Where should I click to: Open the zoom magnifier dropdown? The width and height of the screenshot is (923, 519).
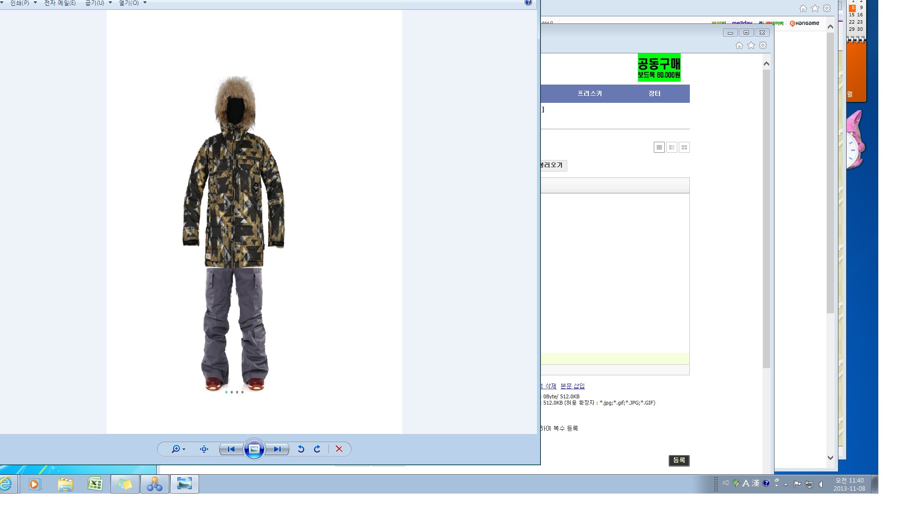click(x=178, y=449)
